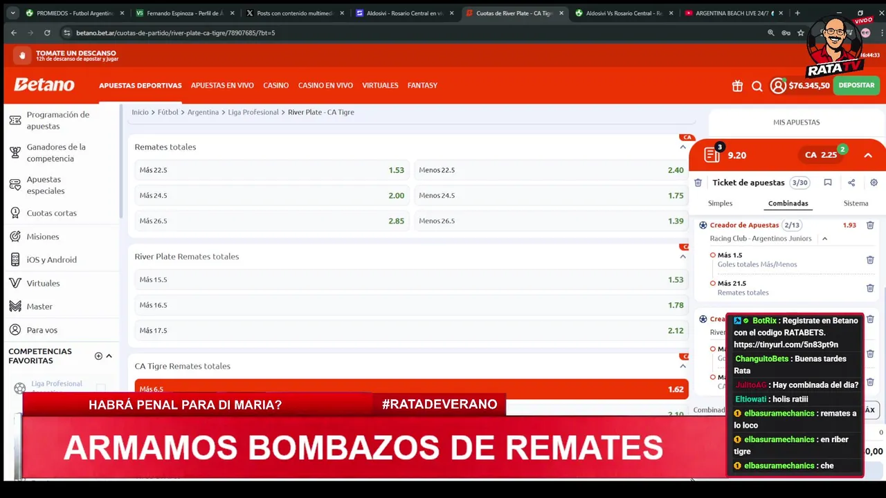
Task: Select Más 26.5 Remates totales at 2.85
Action: (271, 221)
